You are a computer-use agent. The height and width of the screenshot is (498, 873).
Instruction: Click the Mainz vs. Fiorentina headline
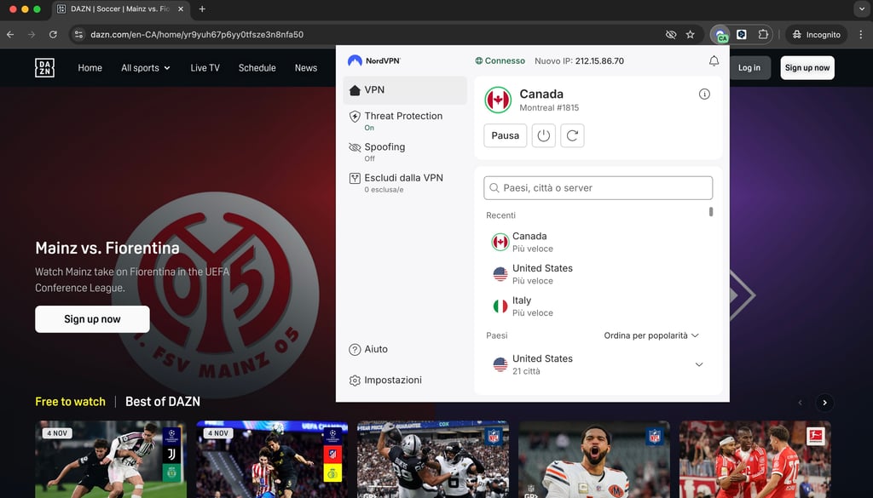click(107, 248)
